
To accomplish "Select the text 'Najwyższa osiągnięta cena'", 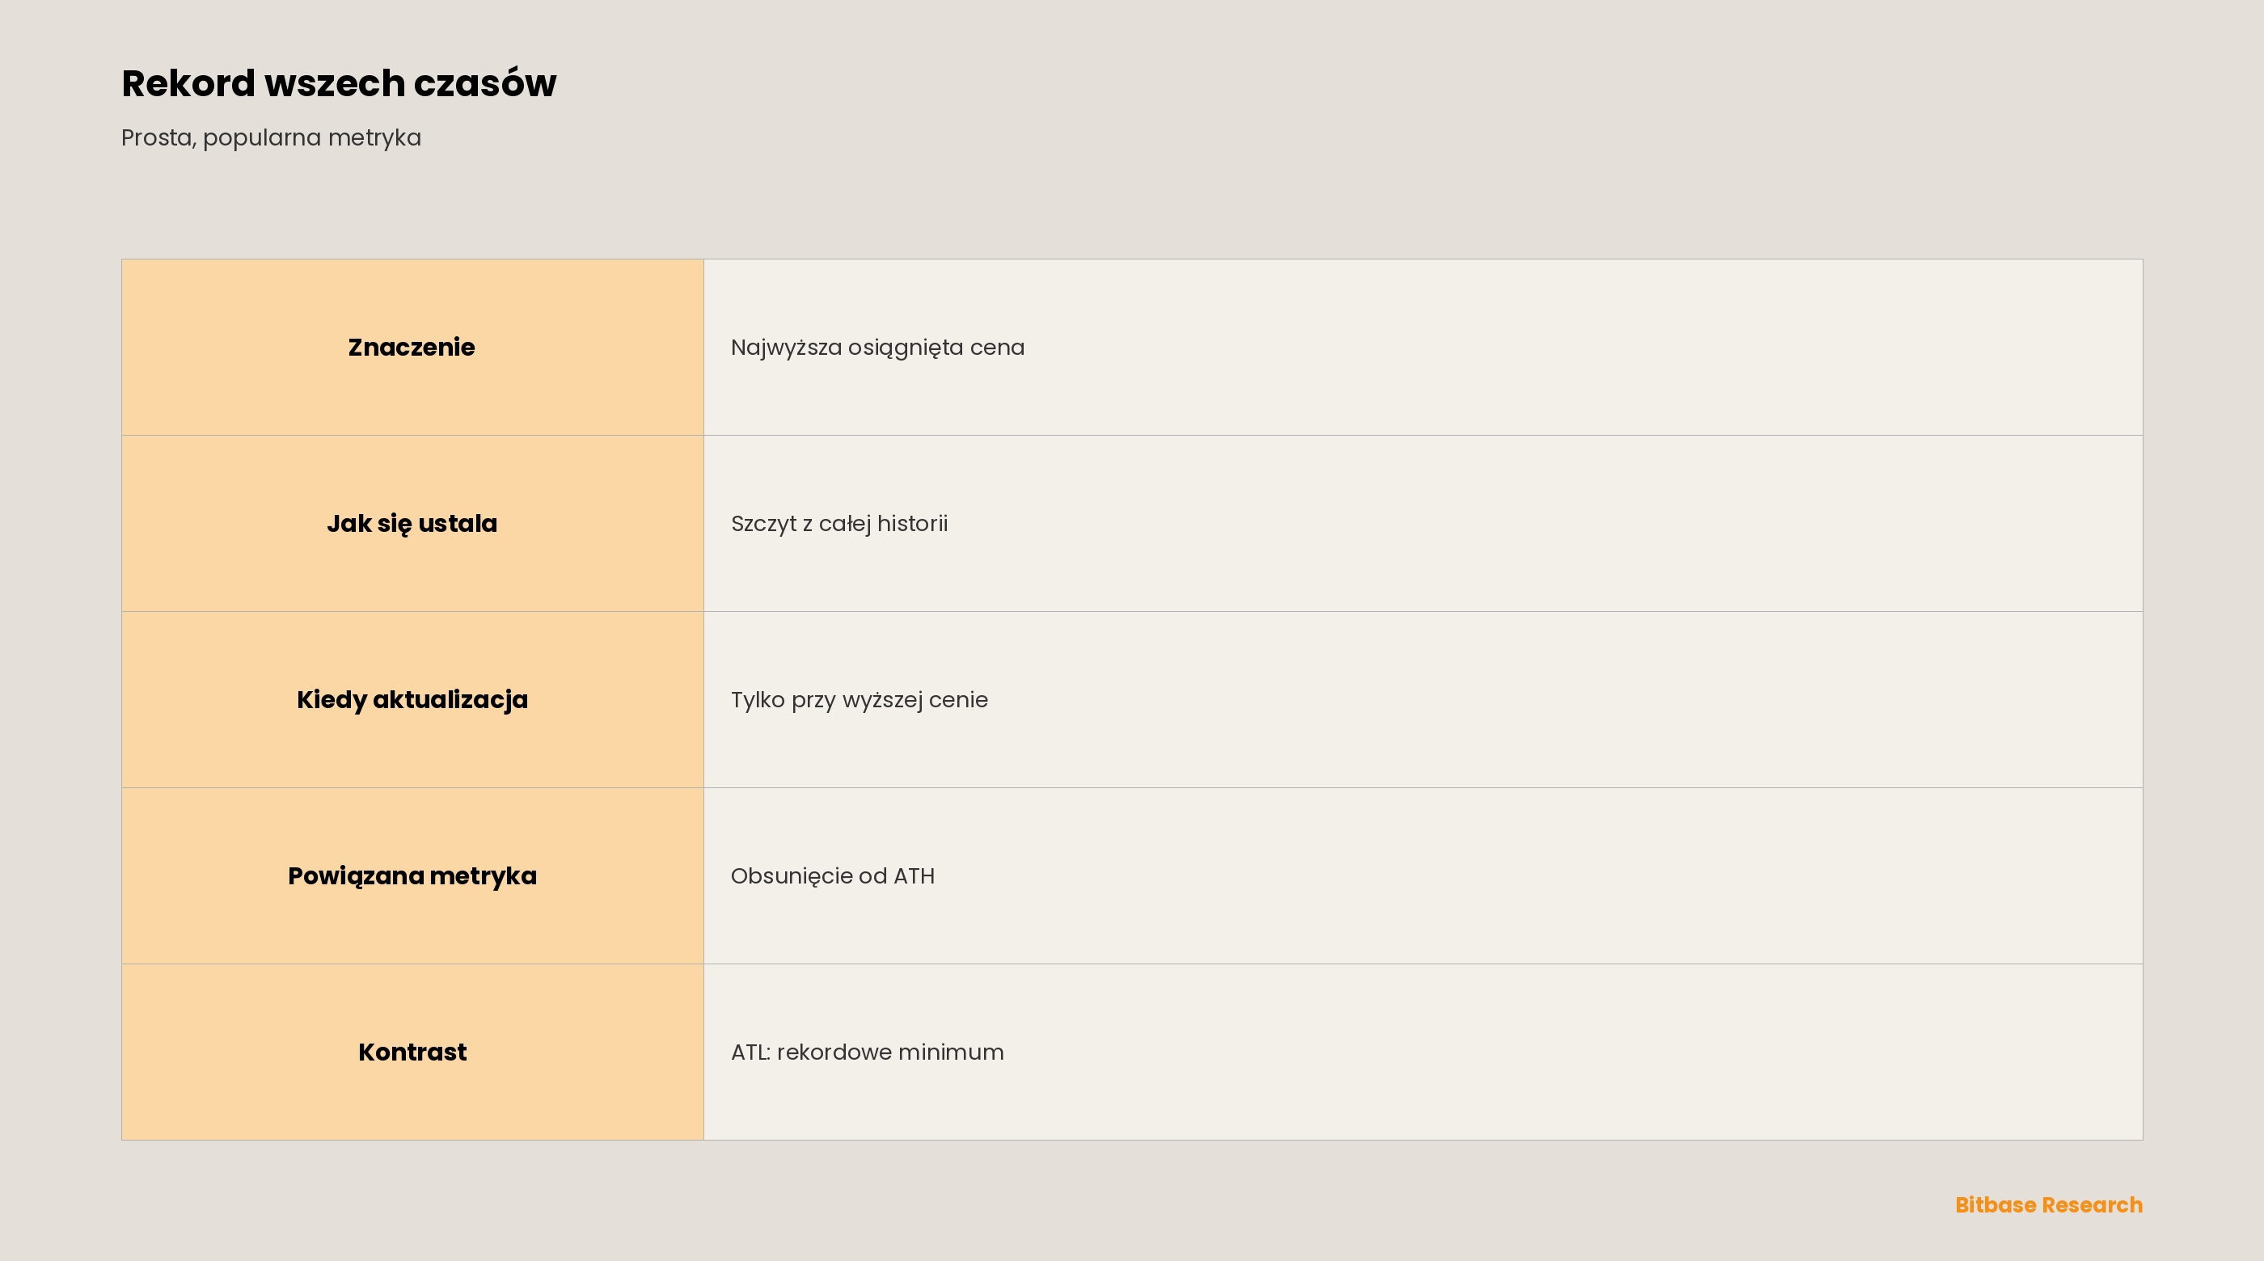I will 877,348.
